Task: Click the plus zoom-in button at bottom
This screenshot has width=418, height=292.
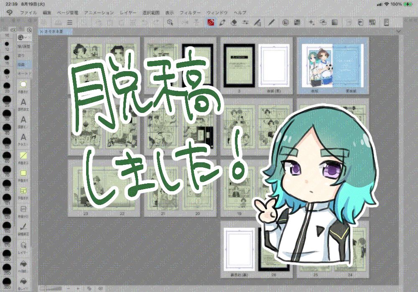Action: (x=78, y=289)
